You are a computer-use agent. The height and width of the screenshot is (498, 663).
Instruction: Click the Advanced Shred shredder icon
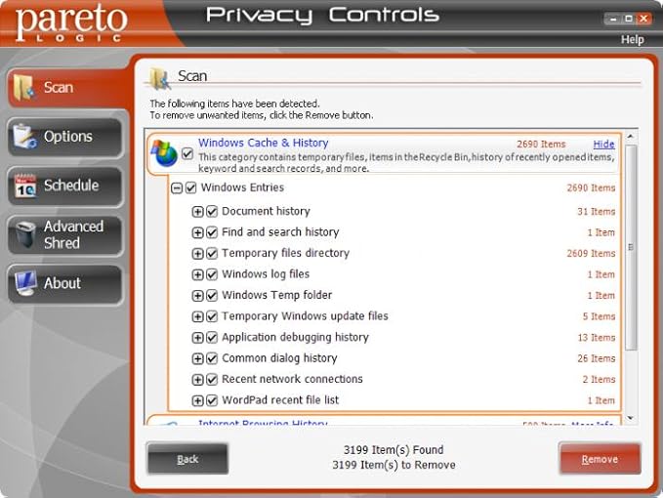click(24, 234)
